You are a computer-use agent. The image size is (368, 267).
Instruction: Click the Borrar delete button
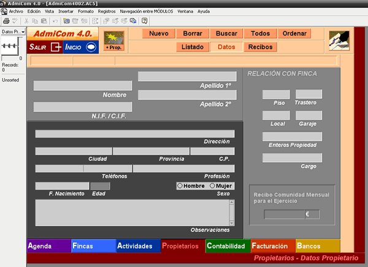193,34
